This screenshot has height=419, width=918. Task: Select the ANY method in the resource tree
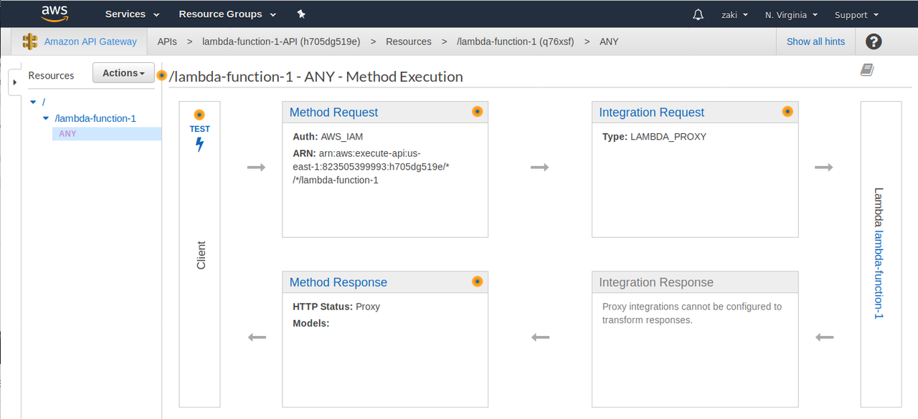[x=67, y=133]
